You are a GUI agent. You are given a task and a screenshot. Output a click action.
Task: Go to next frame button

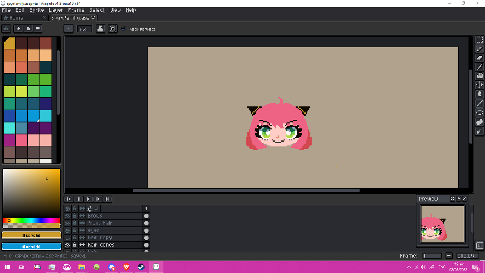[98, 199]
